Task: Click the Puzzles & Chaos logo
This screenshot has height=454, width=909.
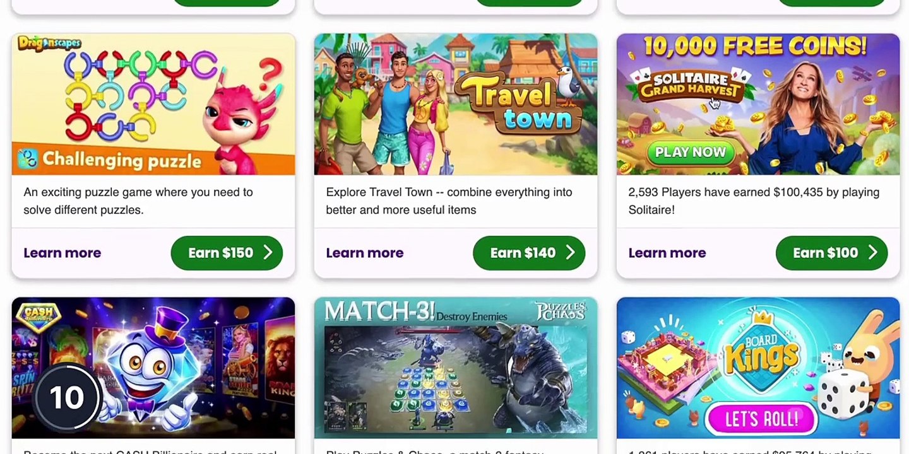Action: 560,311
